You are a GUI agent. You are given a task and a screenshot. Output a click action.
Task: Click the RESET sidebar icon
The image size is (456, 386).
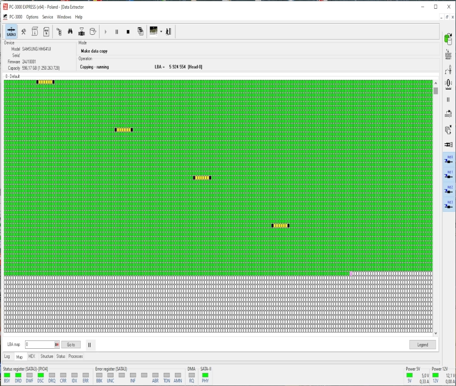[x=448, y=55]
